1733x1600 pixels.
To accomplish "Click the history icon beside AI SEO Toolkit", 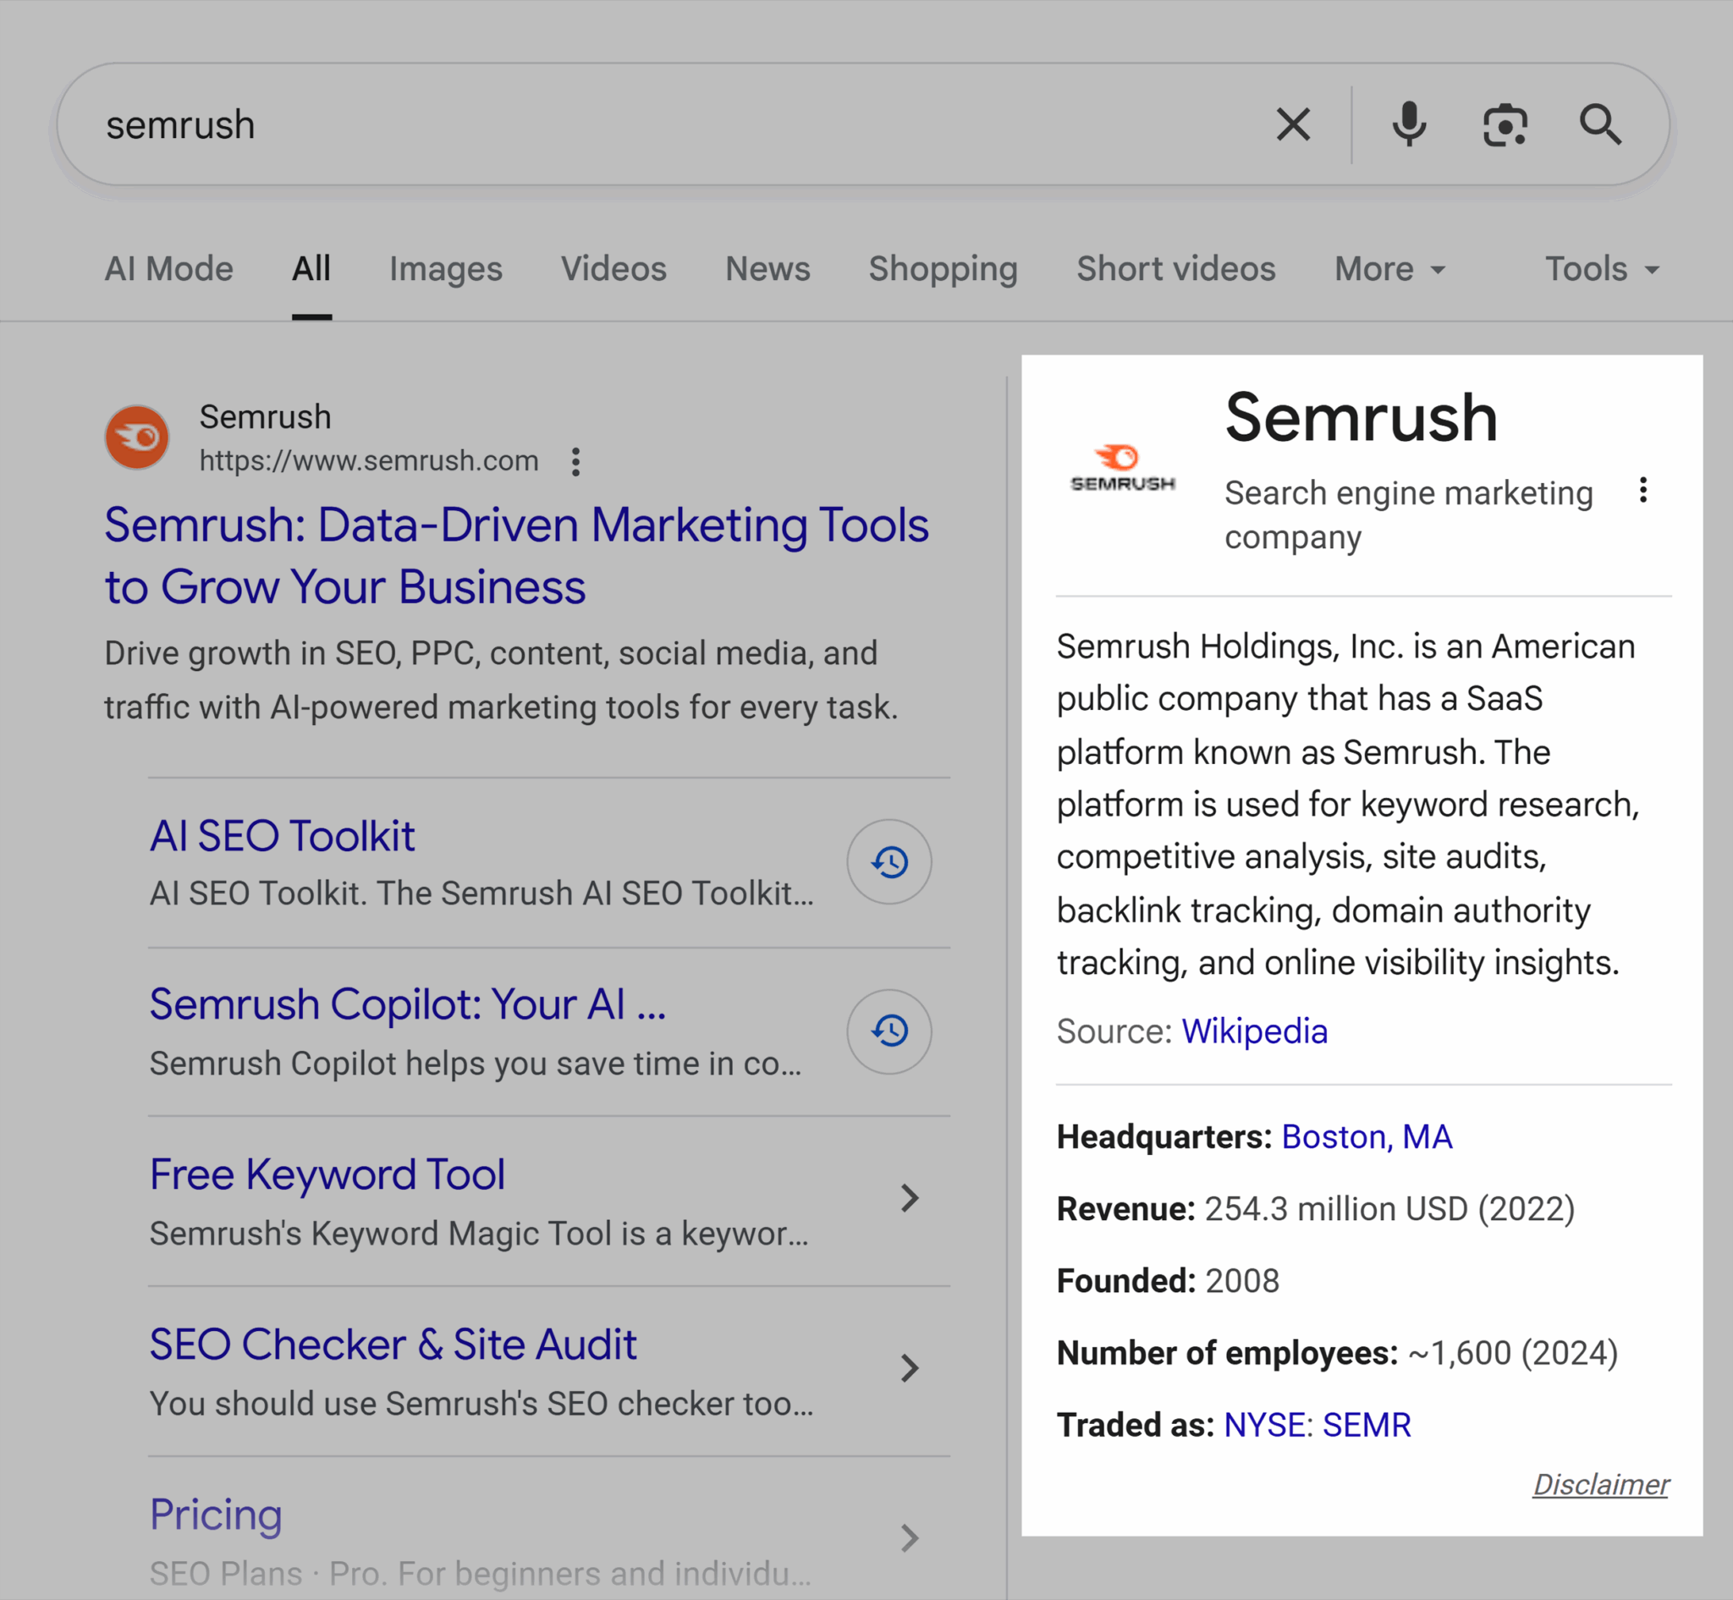I will click(889, 862).
